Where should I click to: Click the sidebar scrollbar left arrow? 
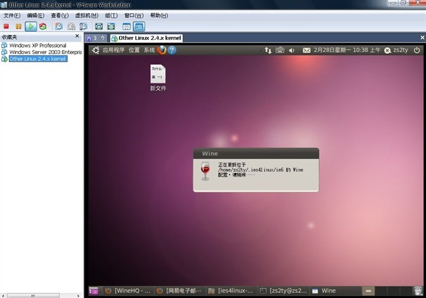(x=3, y=295)
